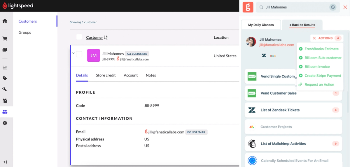Click Showing 1 customer text
The height and width of the screenshot is (167, 350).
click(83, 22)
